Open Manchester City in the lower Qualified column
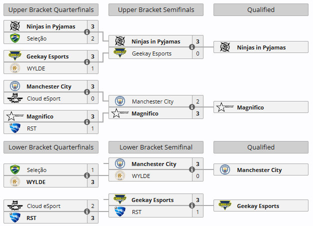Image resolution: width=313 pixels, height=226 pixels. pos(261,170)
